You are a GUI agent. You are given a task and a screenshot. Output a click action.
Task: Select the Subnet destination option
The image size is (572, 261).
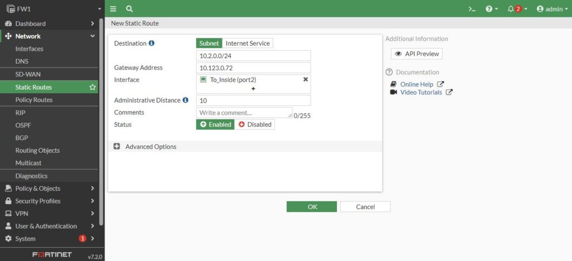(x=209, y=43)
